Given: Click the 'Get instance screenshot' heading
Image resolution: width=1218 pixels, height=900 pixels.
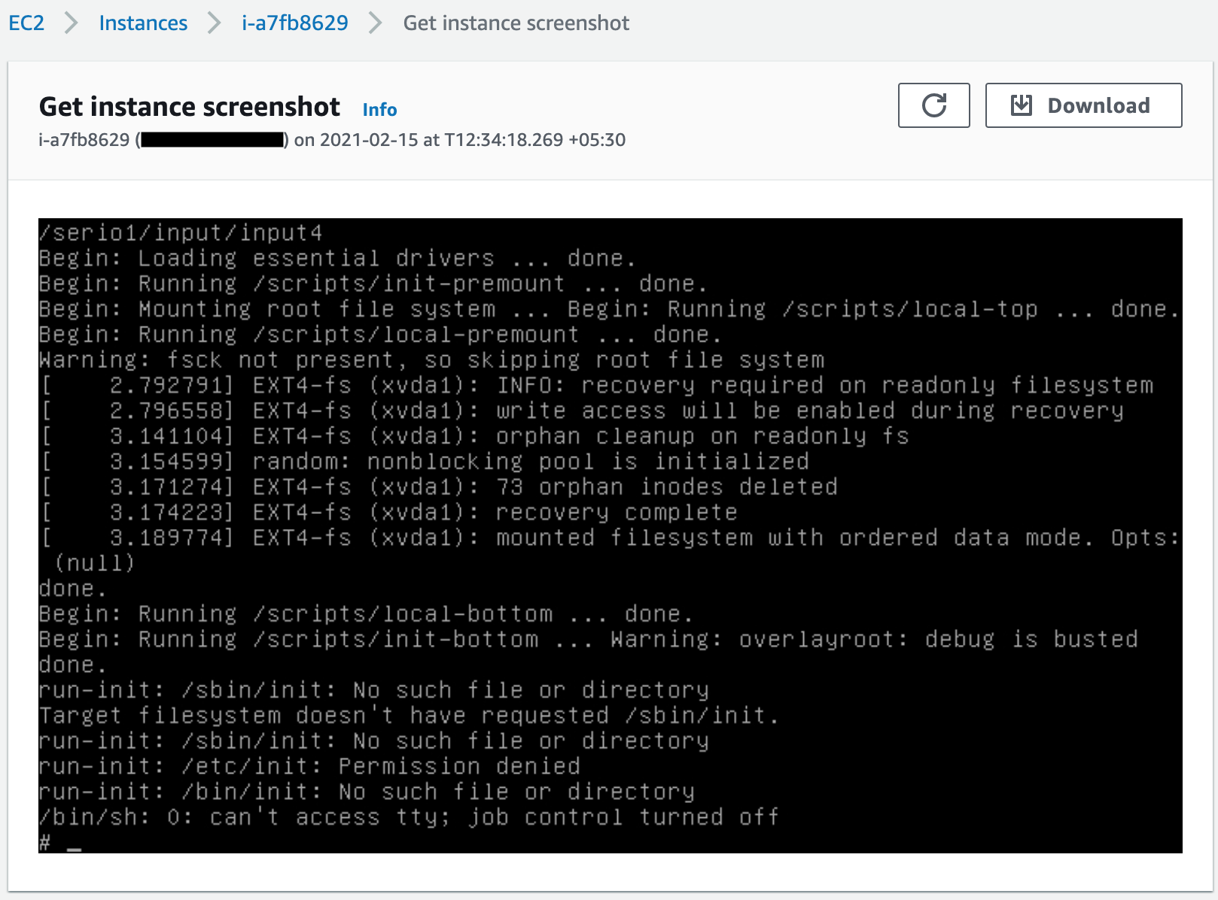Looking at the screenshot, I should 190,107.
